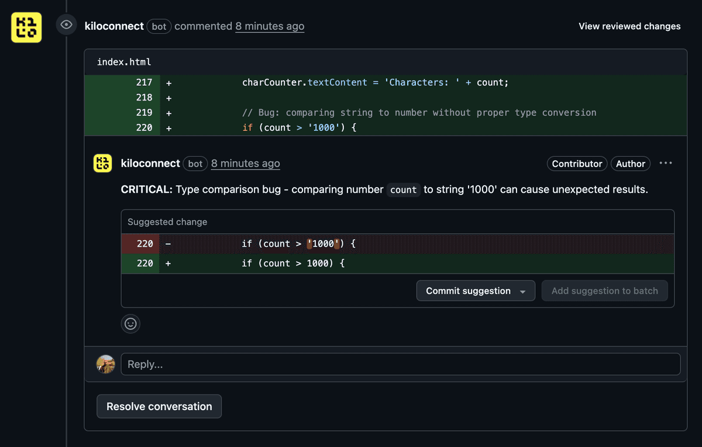
Task: Click the inline code 'count' token
Action: tap(404, 190)
